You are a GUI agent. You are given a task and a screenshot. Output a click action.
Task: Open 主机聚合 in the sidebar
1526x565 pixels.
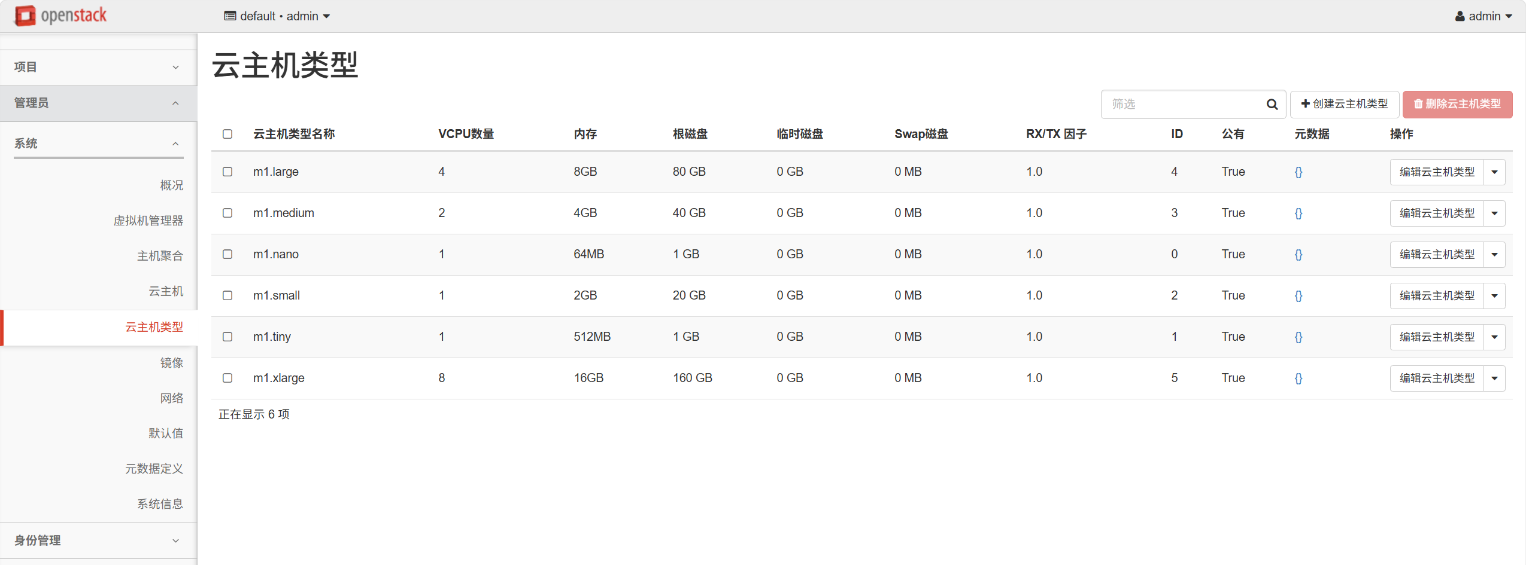click(x=160, y=256)
